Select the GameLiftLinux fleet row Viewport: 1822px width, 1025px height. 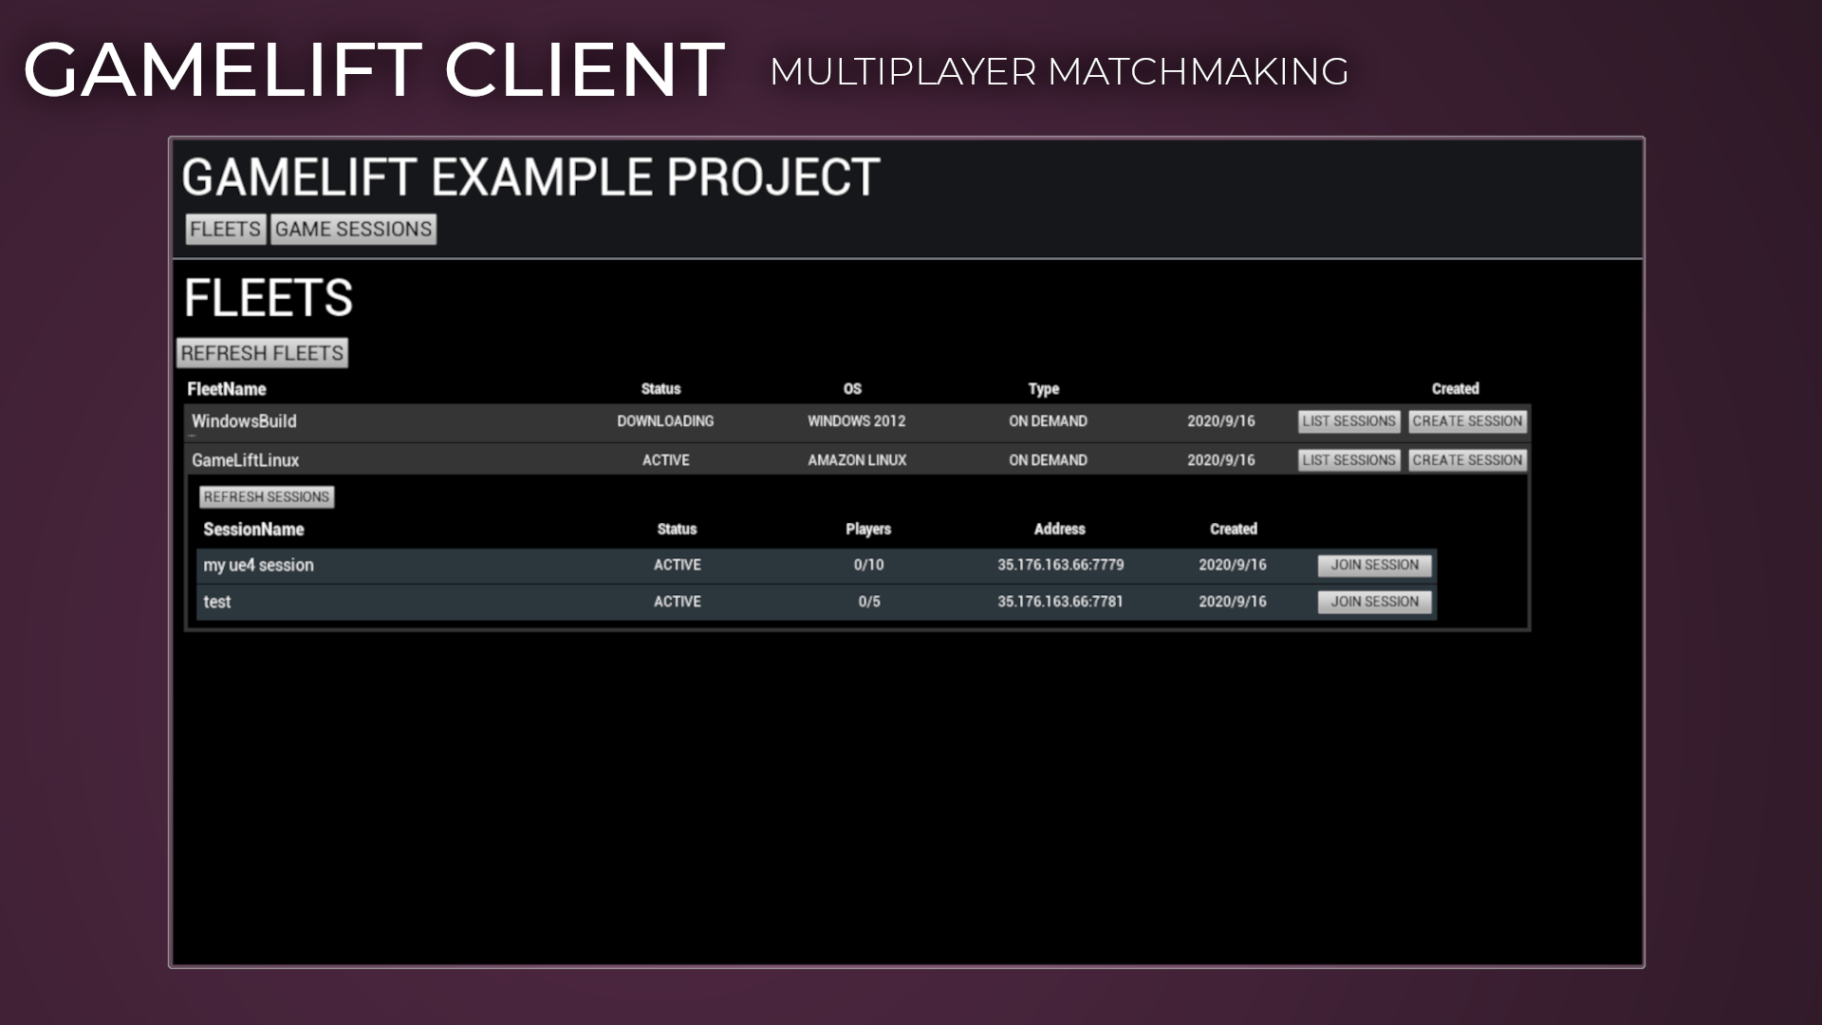[569, 459]
